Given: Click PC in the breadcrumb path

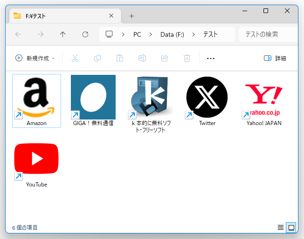Looking at the screenshot, I should [x=137, y=34].
